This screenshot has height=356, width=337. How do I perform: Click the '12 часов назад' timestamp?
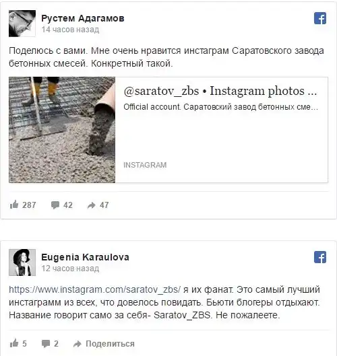coord(70,269)
